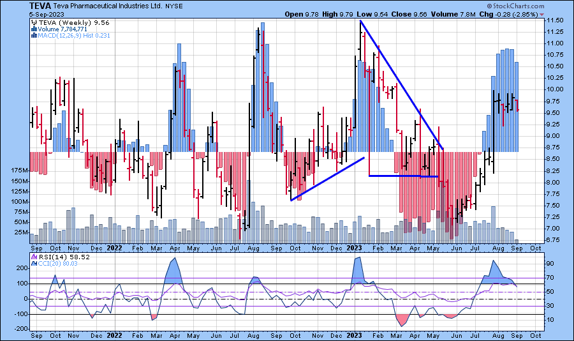Click the Volume legend bar icon

(33, 28)
